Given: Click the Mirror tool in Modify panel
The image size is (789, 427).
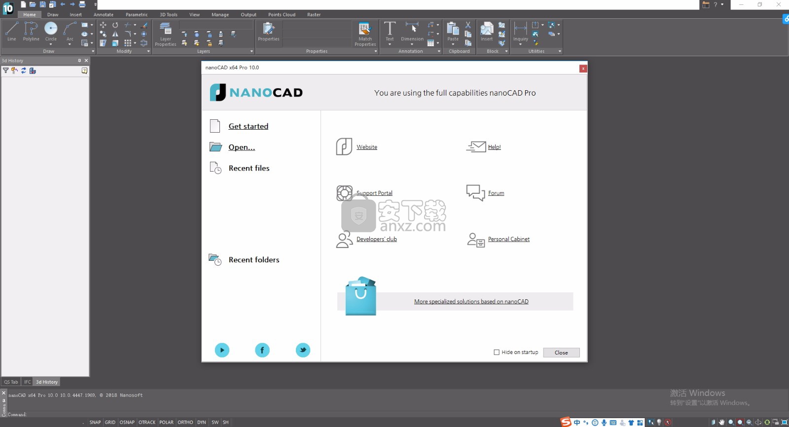Looking at the screenshot, I should point(115,34).
